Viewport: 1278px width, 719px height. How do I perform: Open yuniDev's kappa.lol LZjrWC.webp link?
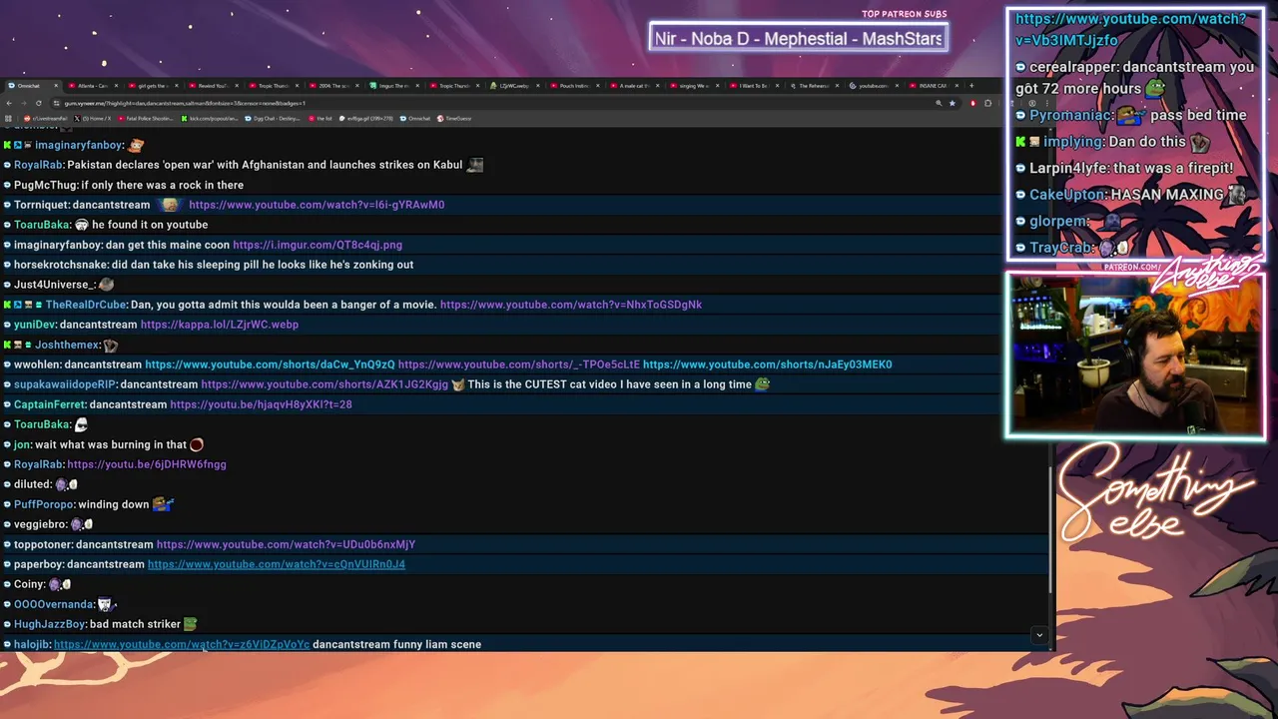pos(220,325)
